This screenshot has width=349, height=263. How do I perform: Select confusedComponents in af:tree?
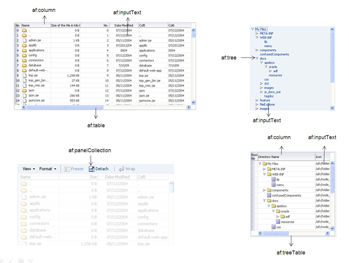click(x=275, y=55)
